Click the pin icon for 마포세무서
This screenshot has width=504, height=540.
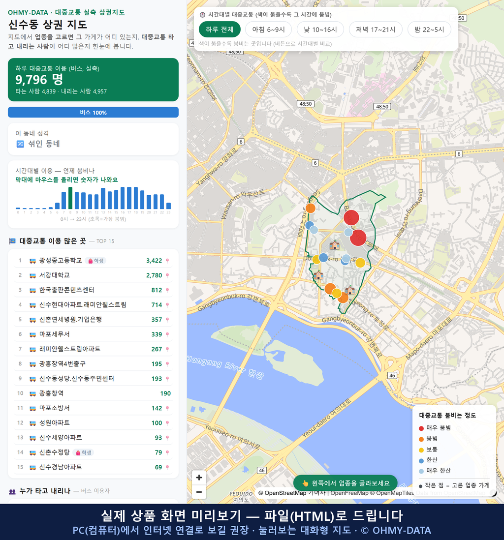167,334
